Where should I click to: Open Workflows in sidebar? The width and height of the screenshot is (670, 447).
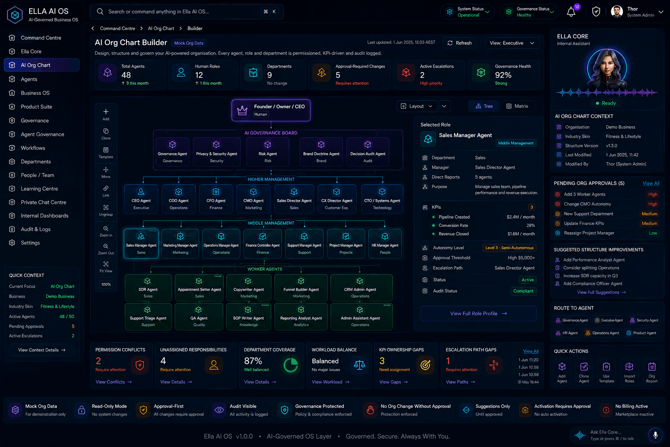[41, 148]
